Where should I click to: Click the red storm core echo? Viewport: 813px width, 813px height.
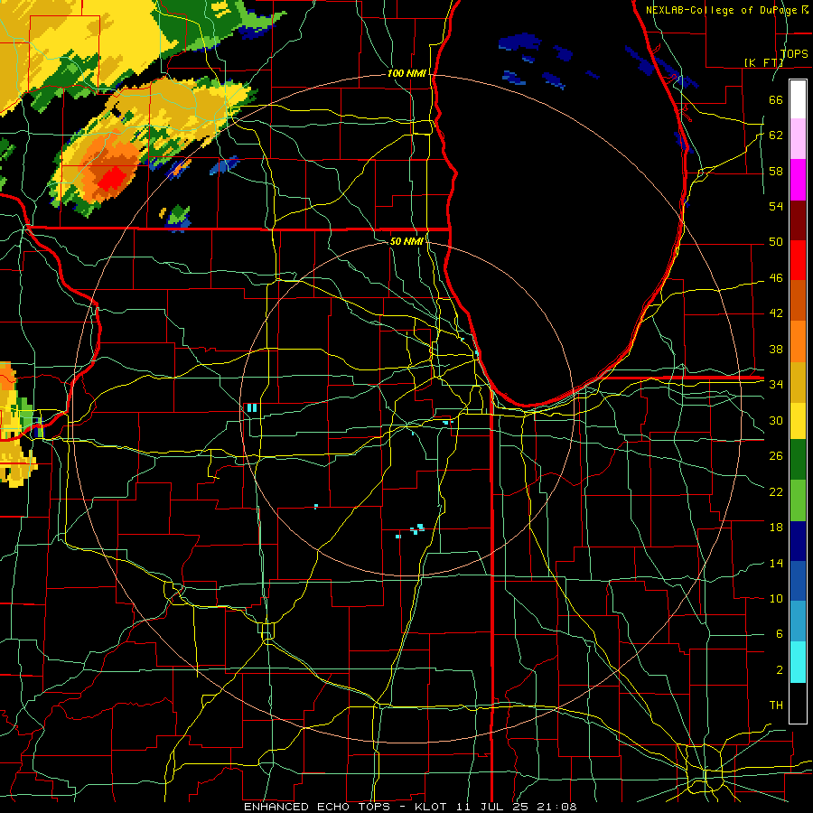click(x=114, y=178)
